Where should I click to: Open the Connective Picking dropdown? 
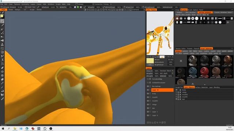103,4
